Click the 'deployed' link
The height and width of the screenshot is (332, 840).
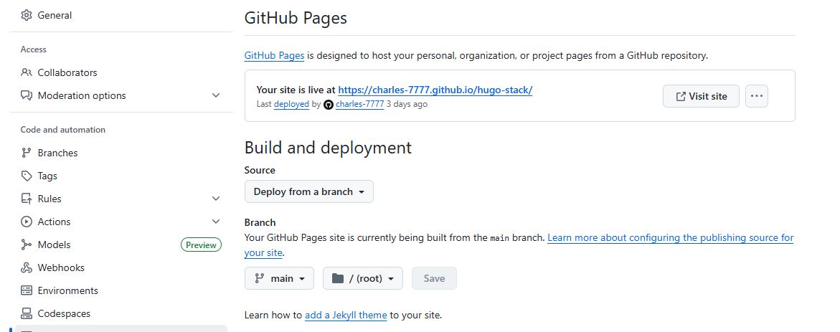pos(291,104)
